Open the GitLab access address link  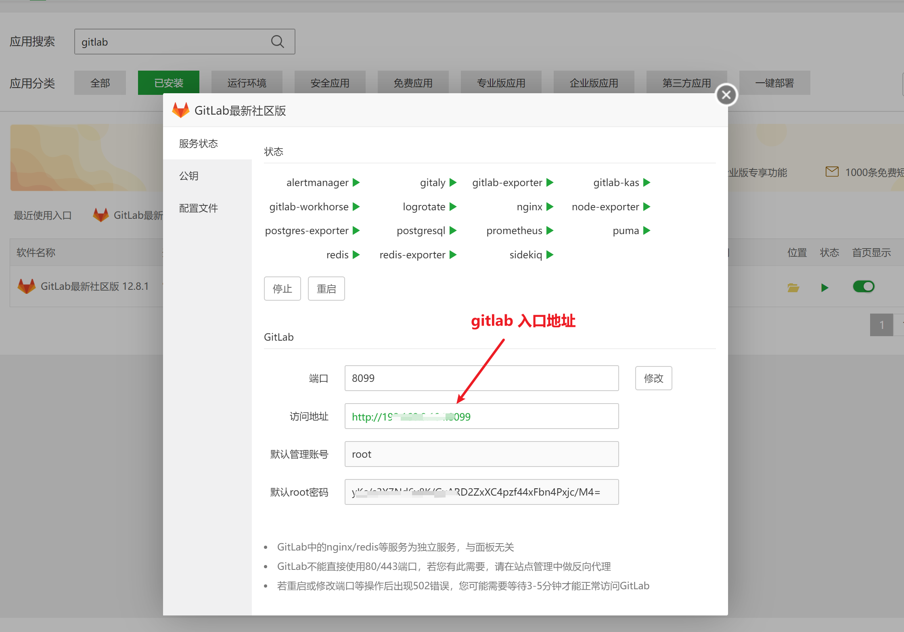[x=411, y=416]
